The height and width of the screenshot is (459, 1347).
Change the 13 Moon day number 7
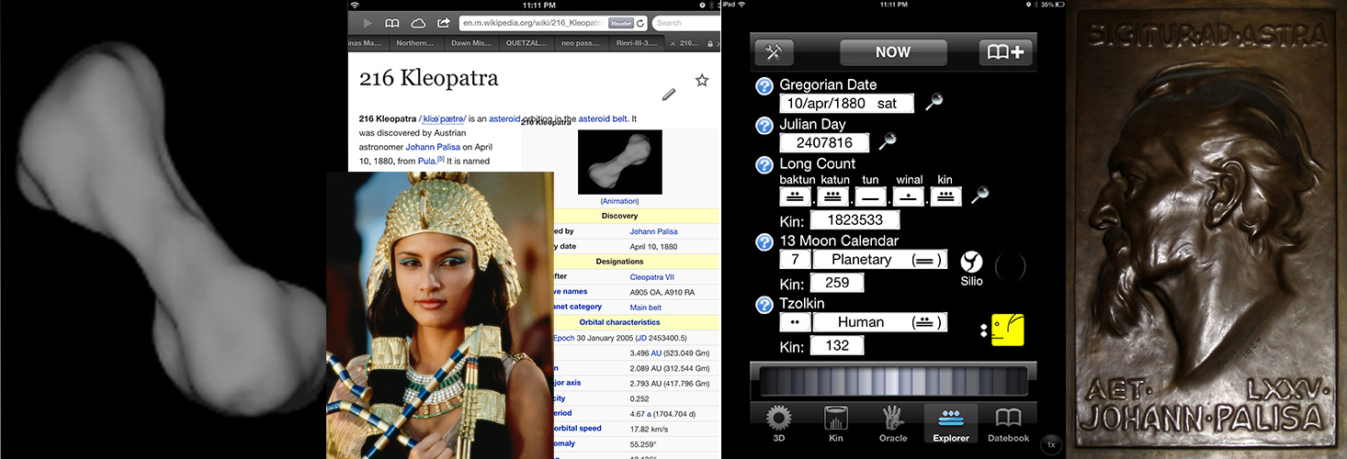pos(795,260)
